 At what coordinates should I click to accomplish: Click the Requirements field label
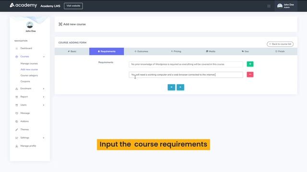coord(106,63)
